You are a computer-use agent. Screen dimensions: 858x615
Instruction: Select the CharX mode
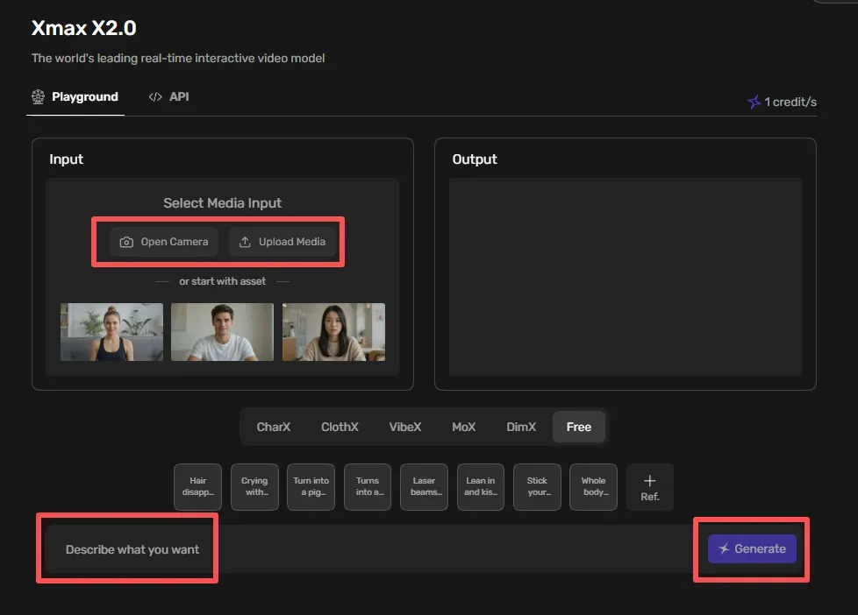[273, 427]
